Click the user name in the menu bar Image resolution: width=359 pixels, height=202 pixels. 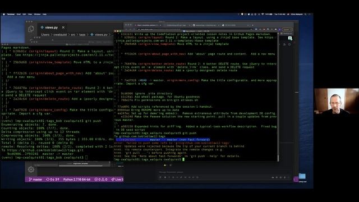[x=297, y=14]
